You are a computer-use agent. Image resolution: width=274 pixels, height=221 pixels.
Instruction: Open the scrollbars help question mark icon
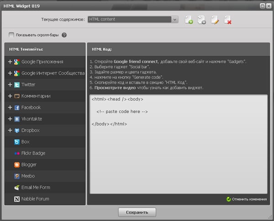[x=64, y=35]
